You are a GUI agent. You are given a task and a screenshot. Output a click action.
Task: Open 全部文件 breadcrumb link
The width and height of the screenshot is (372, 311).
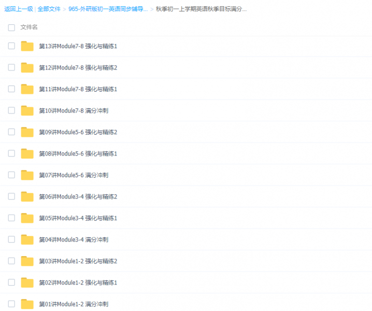[49, 9]
